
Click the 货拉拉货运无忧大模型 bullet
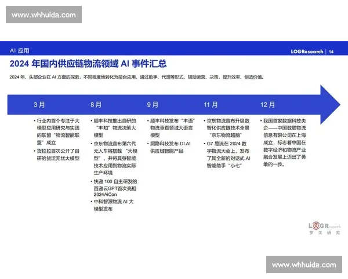[57, 155]
